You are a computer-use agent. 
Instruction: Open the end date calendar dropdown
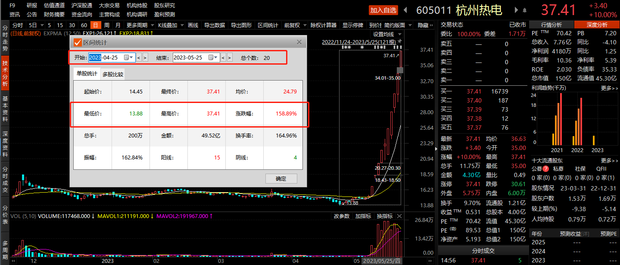[214, 57]
